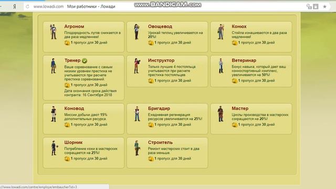
Task: Open the Агроном hire link
Action: pyautogui.click(x=74, y=26)
